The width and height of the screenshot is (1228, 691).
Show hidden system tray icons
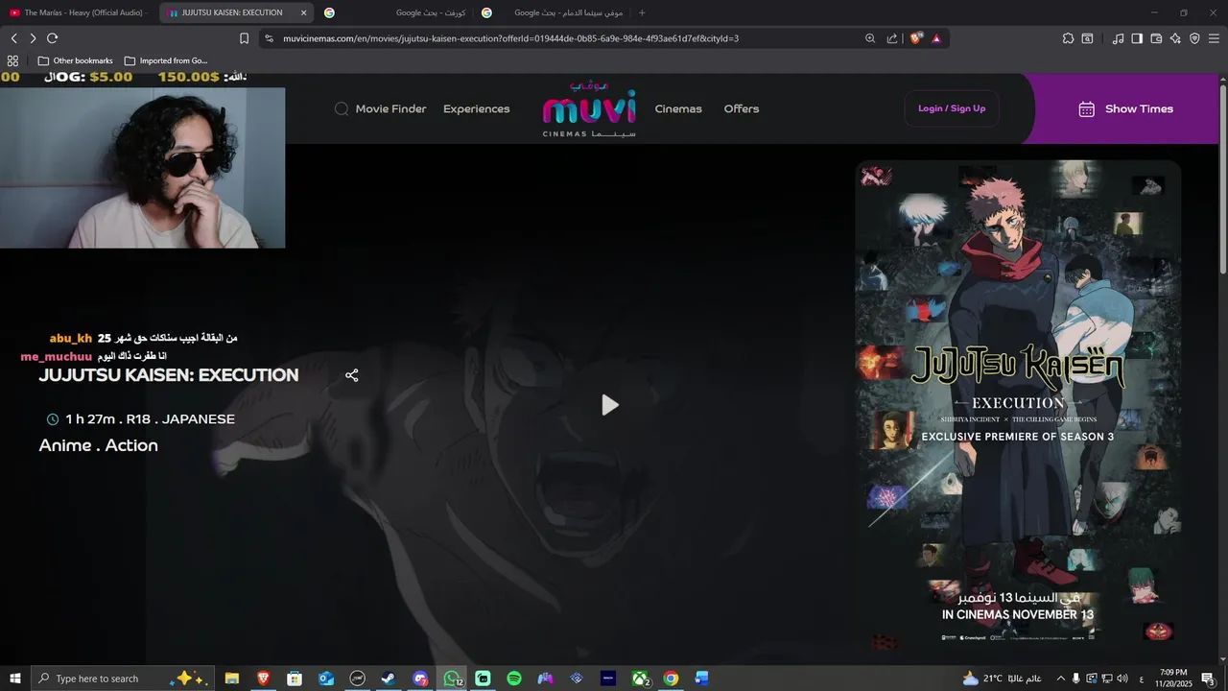[1061, 679]
